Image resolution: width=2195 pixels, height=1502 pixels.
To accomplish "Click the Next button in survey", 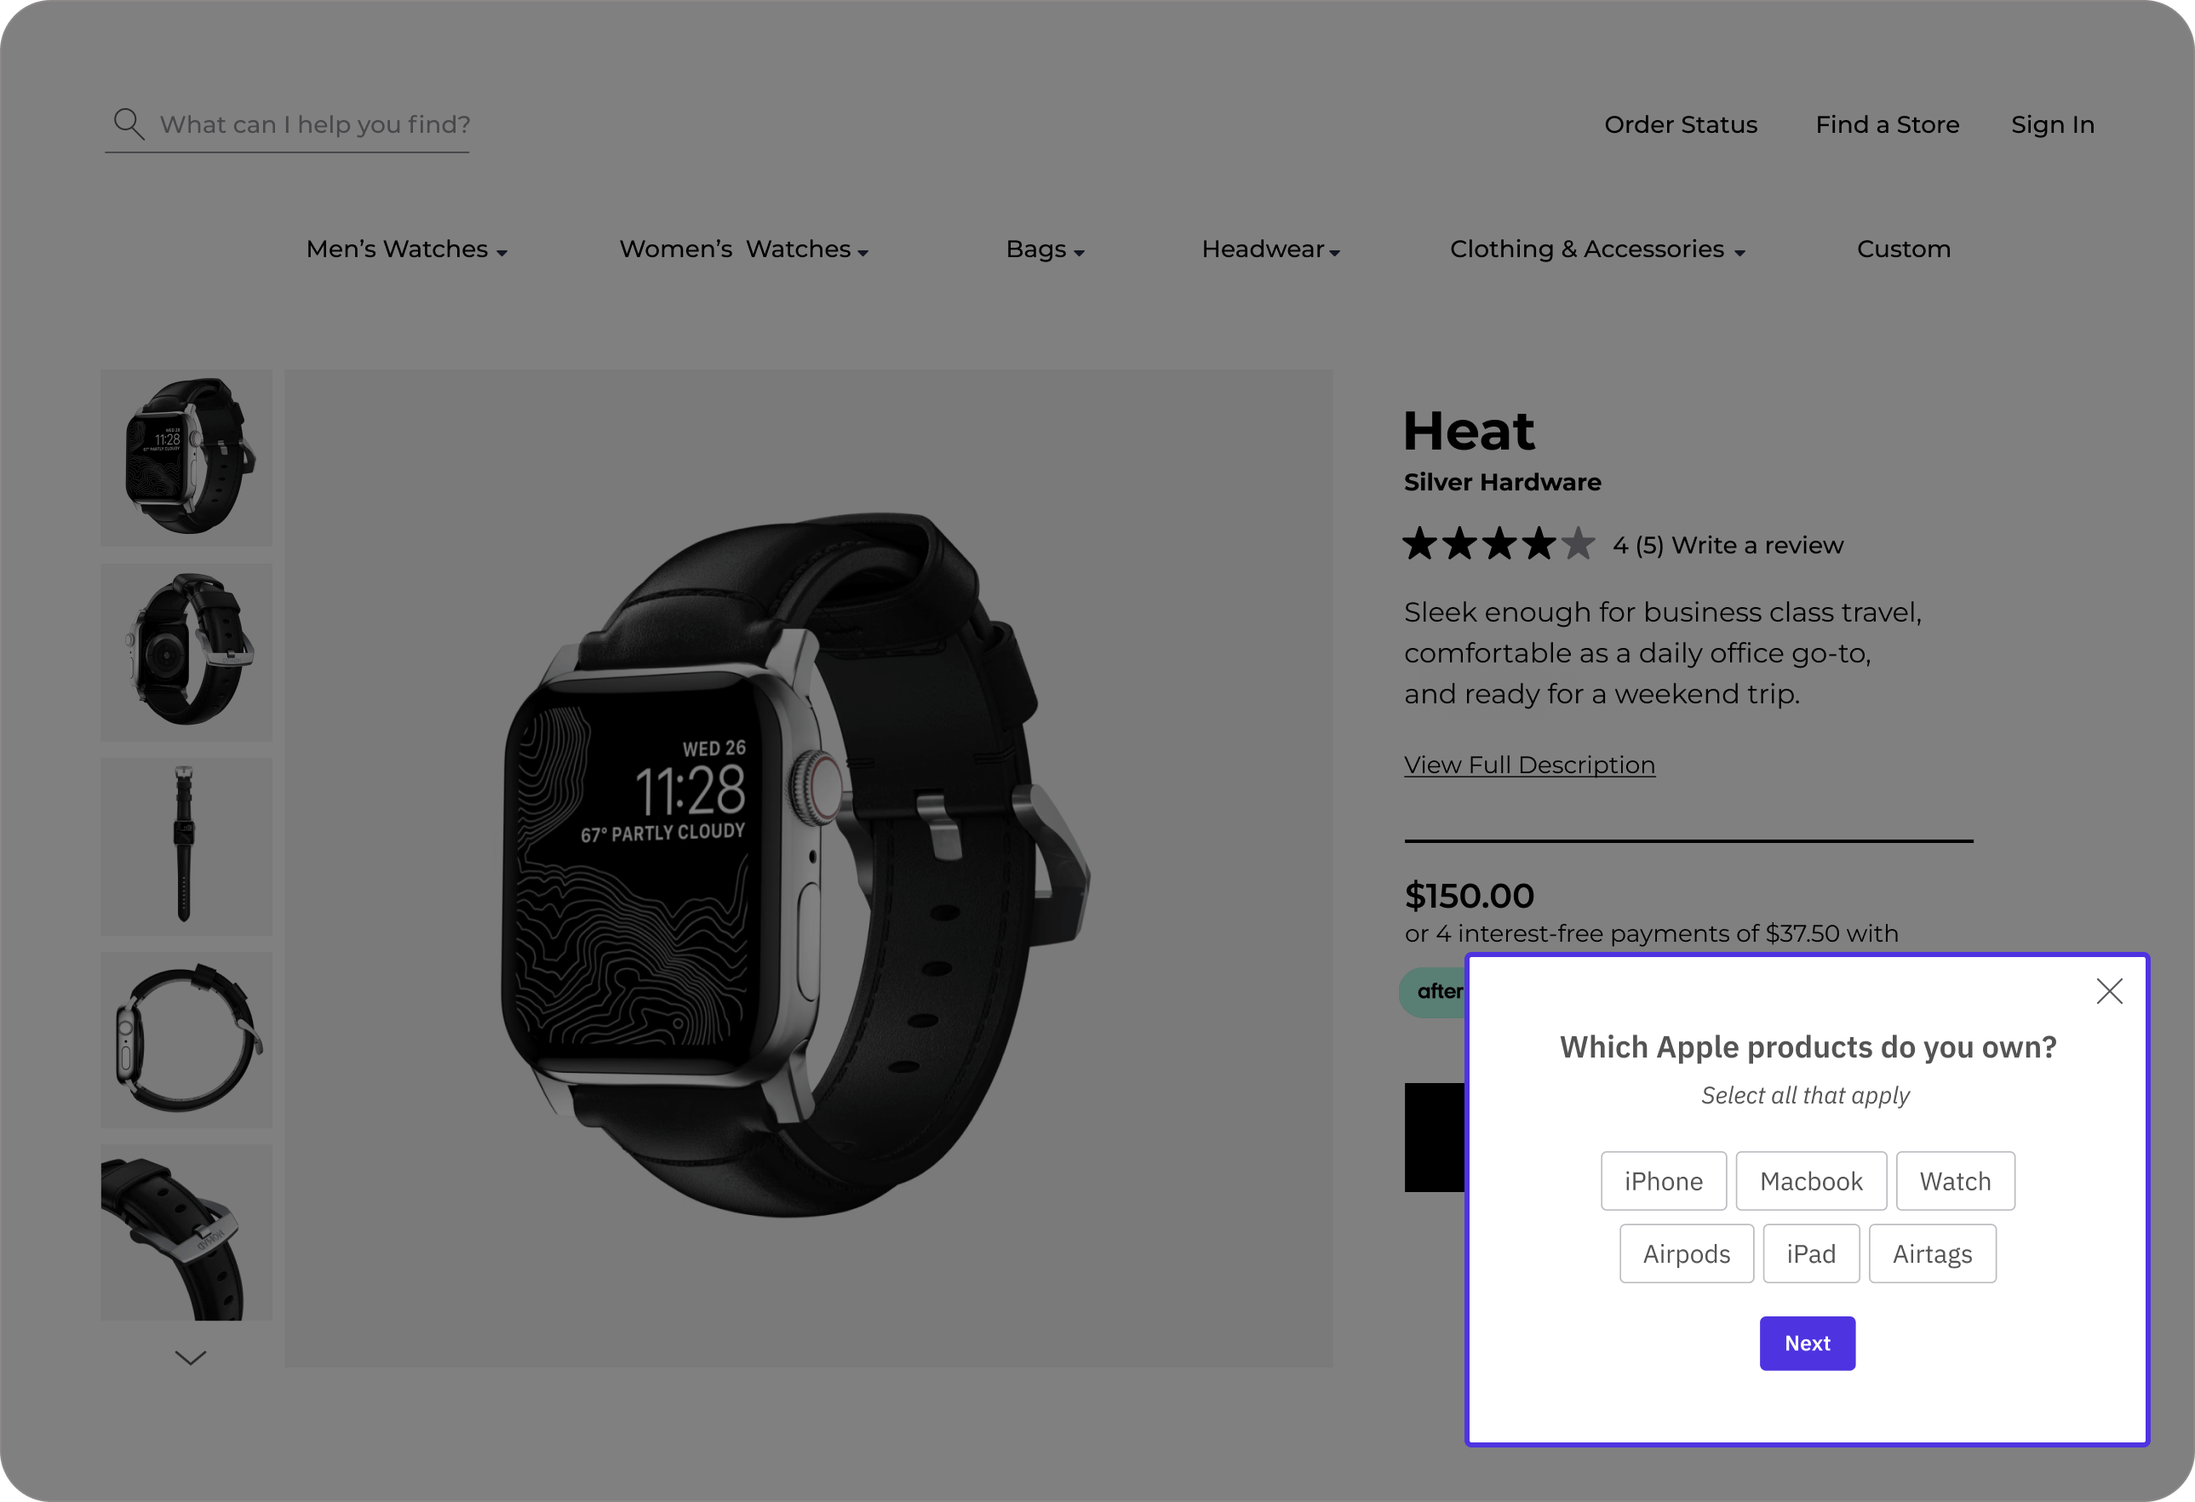I will [x=1807, y=1344].
